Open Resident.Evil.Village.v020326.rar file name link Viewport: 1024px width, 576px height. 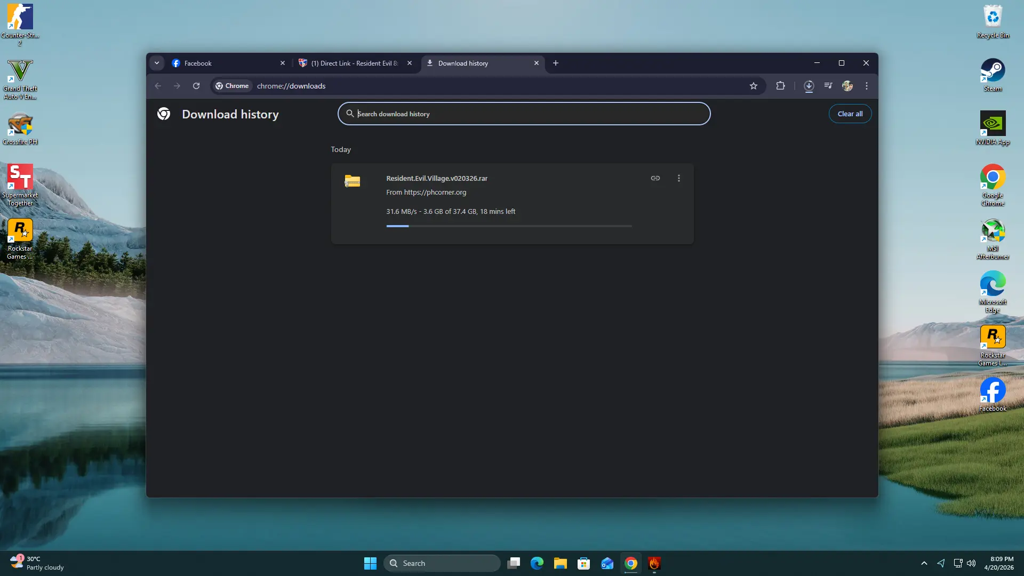(x=437, y=178)
